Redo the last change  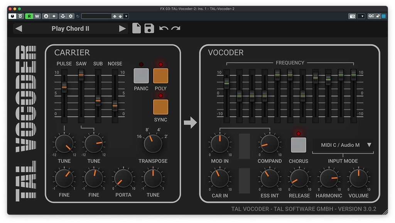point(176,29)
